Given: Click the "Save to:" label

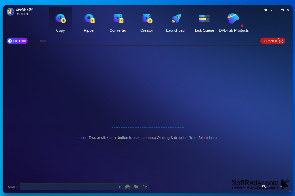Looking at the screenshot, I should 13,187.
